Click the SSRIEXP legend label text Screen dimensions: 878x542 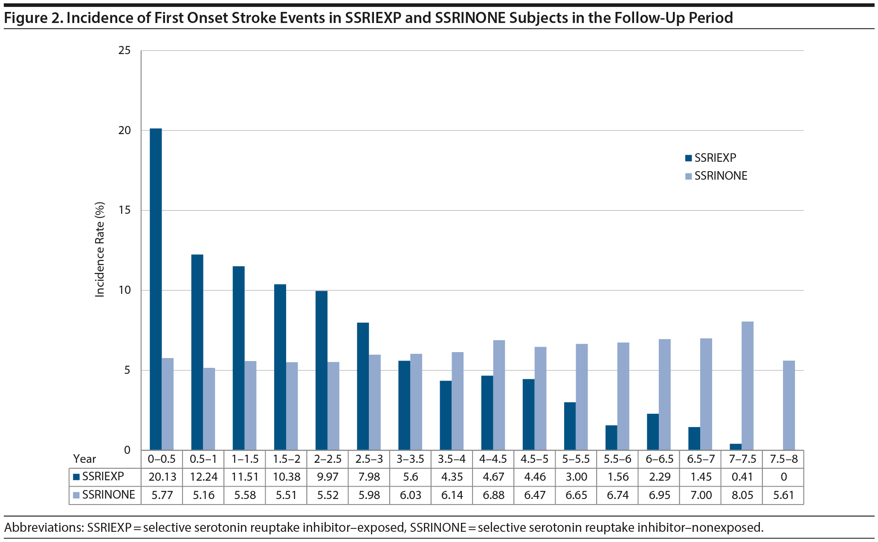tap(715, 158)
